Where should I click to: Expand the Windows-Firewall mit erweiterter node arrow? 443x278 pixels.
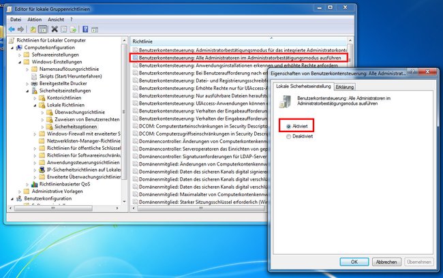coord(35,134)
